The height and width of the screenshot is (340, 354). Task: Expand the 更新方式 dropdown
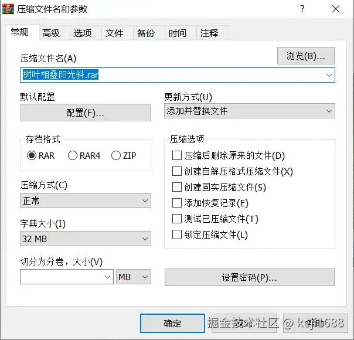249,111
